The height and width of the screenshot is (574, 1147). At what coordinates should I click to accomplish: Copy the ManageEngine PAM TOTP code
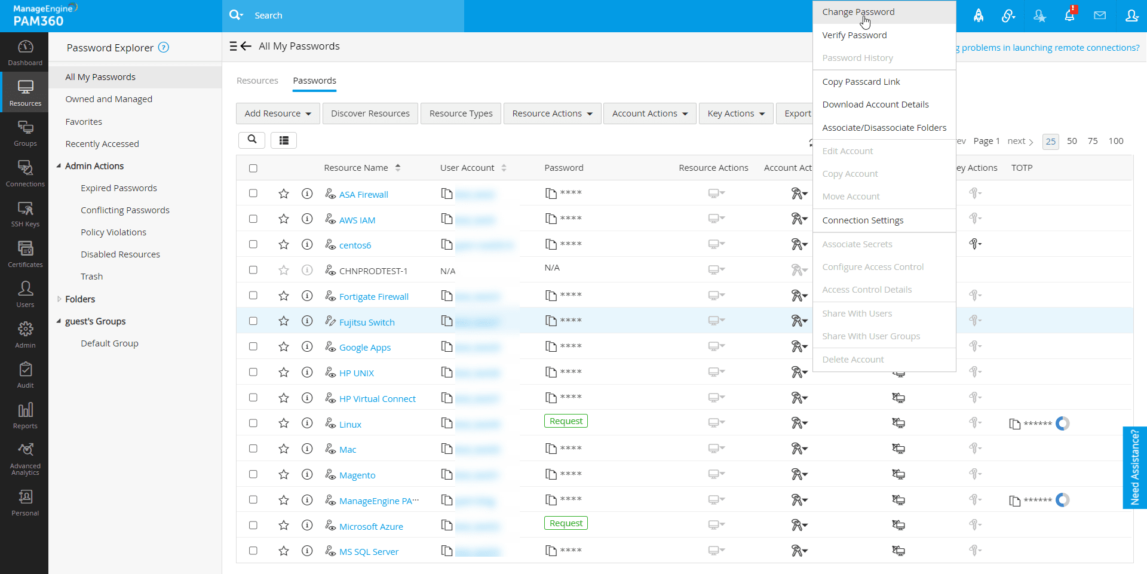[1014, 501]
